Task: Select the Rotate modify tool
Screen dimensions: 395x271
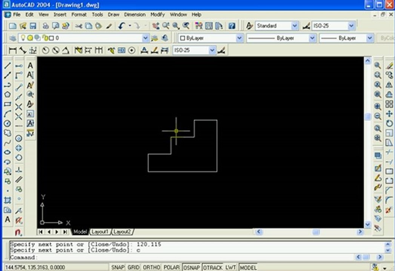Action: [389, 123]
